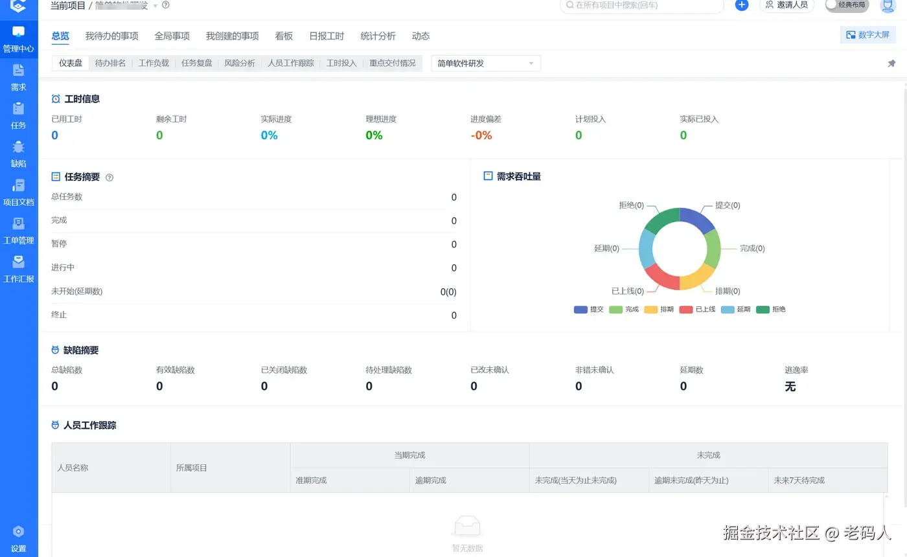Click the 进度偏差 value -0%
The width and height of the screenshot is (907, 557).
tap(481, 135)
